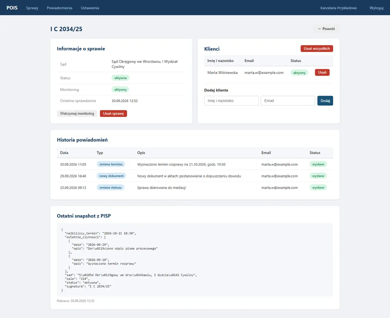Click the Ostatni snapshot z PISP heading
The height and width of the screenshot is (318, 390).
click(x=84, y=216)
